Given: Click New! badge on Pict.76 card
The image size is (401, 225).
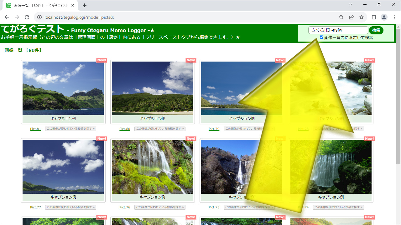Looking at the screenshot, I should pos(191,138).
